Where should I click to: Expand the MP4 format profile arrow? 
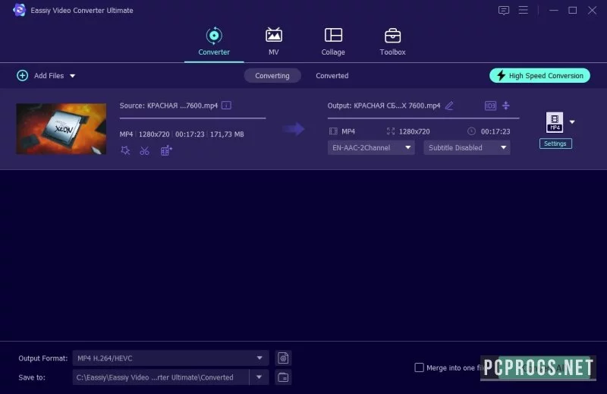[x=572, y=122]
